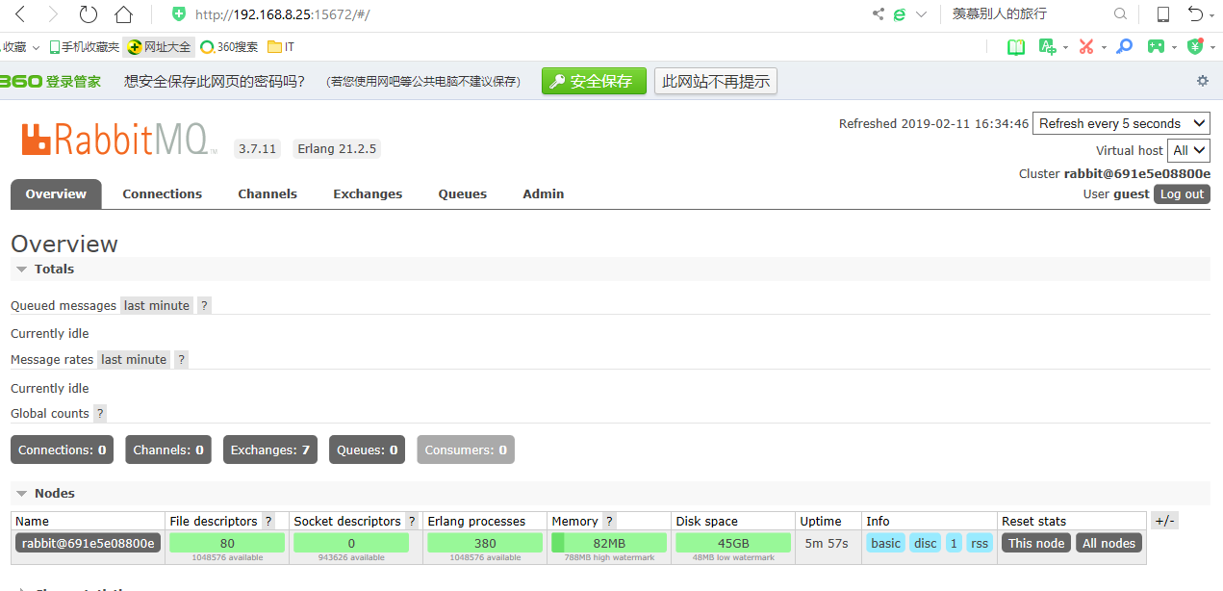Click the translate icon in the toolbar
The image size is (1223, 591).
[1047, 46]
